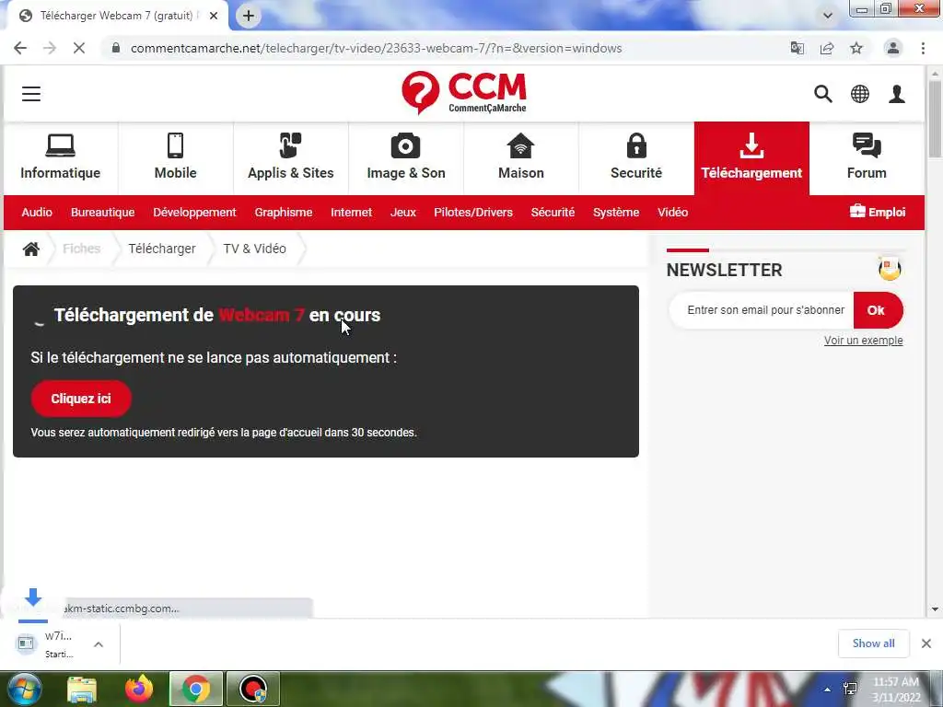Click the translate page icon
This screenshot has height=707, width=943.
tap(797, 48)
